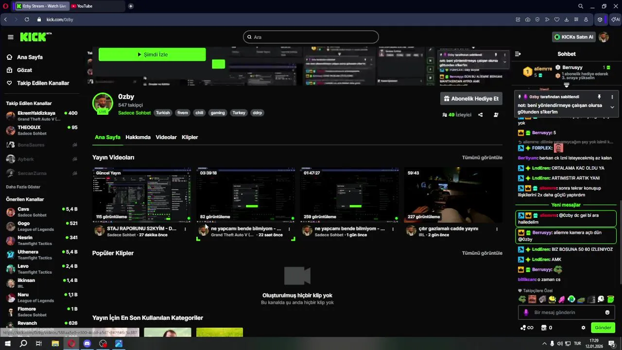622x350 pixels.
Task: Open three-dot menu of çıtır gazlamalı video
Action: coord(497,229)
